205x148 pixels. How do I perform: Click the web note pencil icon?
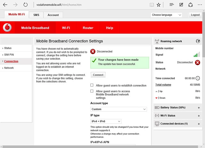tap(181, 5)
